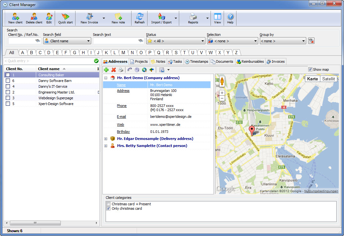Open Help from the toolbar

coord(230,18)
